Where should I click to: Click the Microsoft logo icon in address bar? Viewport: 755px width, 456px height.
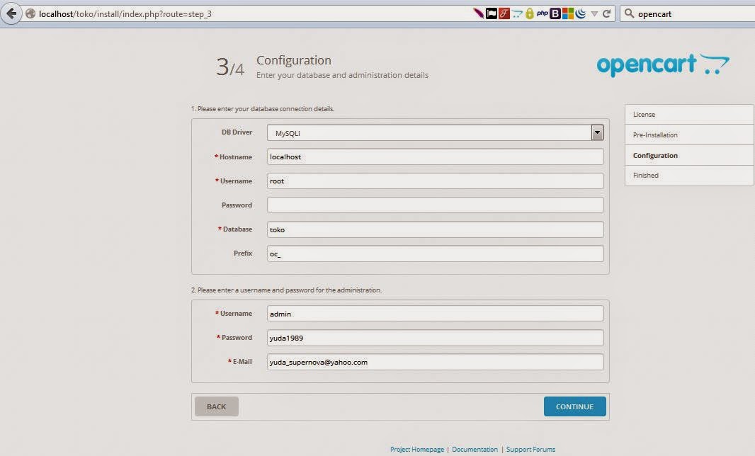[568, 13]
